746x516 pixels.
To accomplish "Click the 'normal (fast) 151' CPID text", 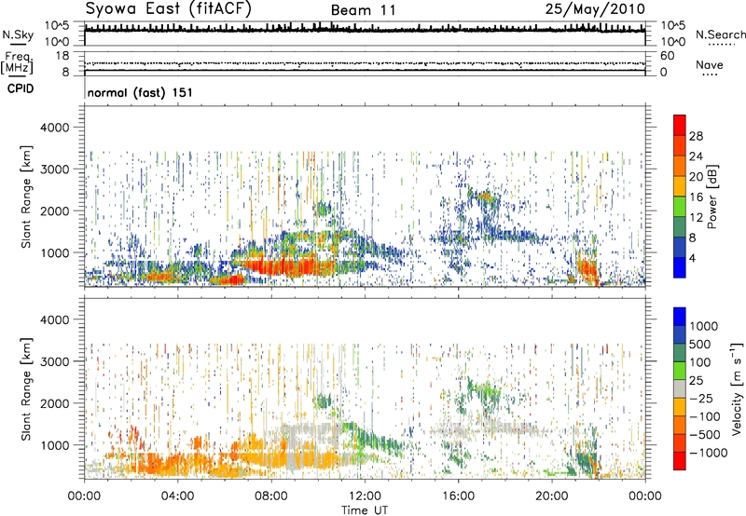I will click(x=141, y=92).
